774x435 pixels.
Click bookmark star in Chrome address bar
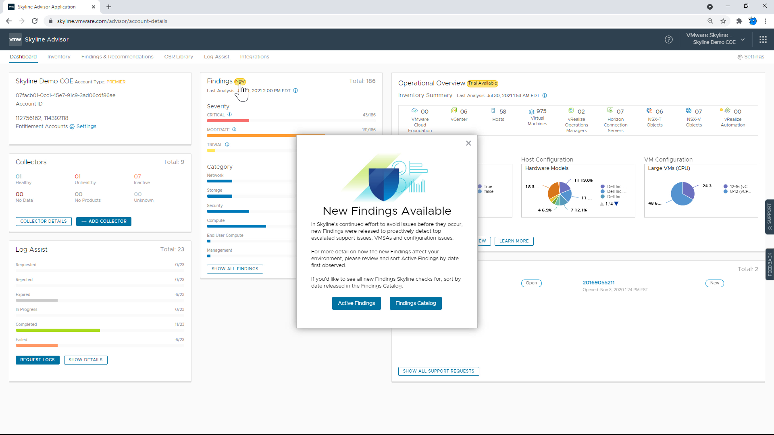tap(723, 21)
